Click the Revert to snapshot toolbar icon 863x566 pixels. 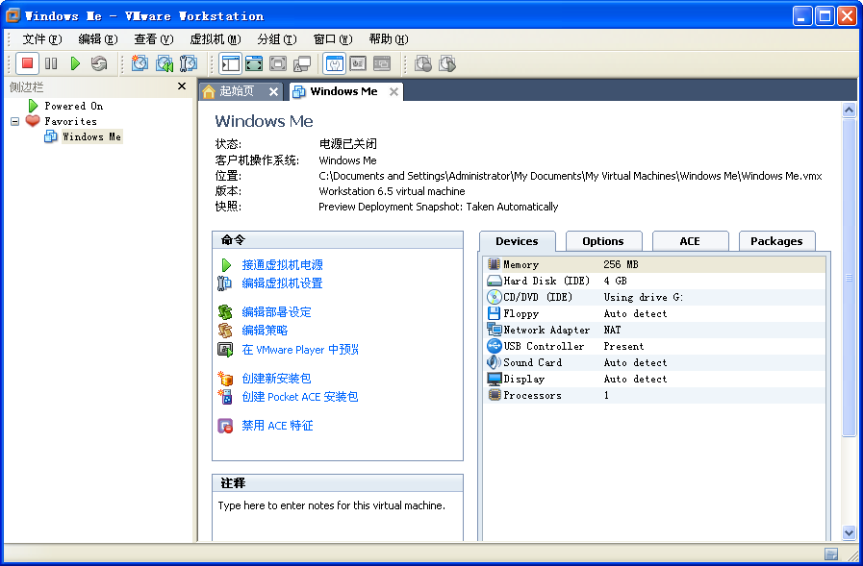click(x=164, y=63)
